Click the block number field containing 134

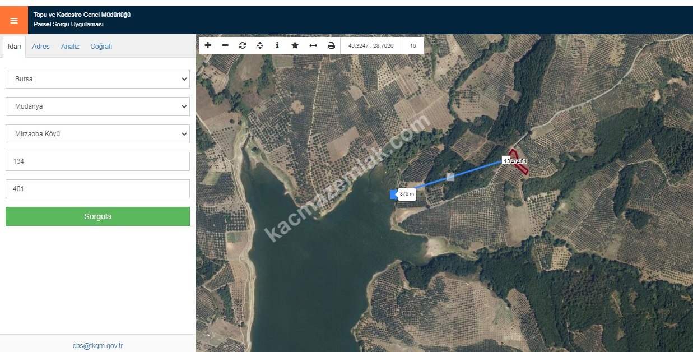pyautogui.click(x=97, y=161)
